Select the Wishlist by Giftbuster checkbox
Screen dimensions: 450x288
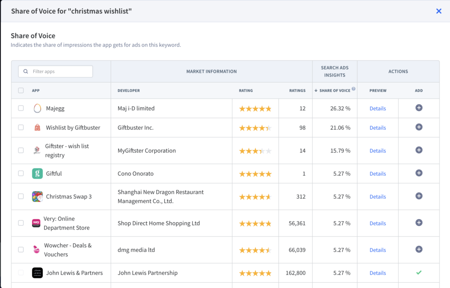point(21,127)
